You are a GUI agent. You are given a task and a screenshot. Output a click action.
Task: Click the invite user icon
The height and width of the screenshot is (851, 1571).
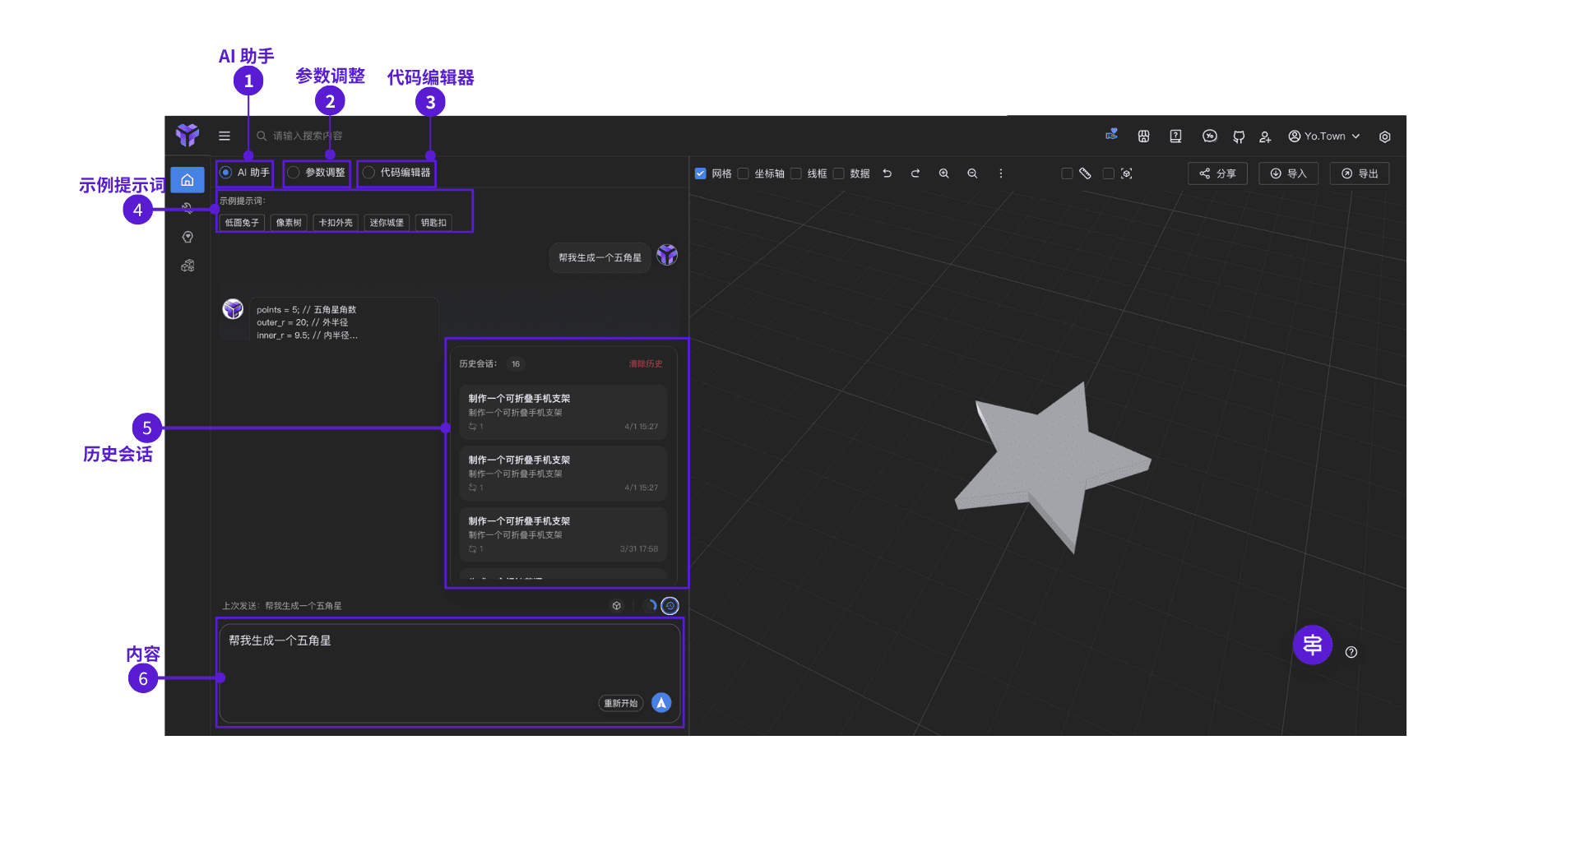pyautogui.click(x=1265, y=136)
